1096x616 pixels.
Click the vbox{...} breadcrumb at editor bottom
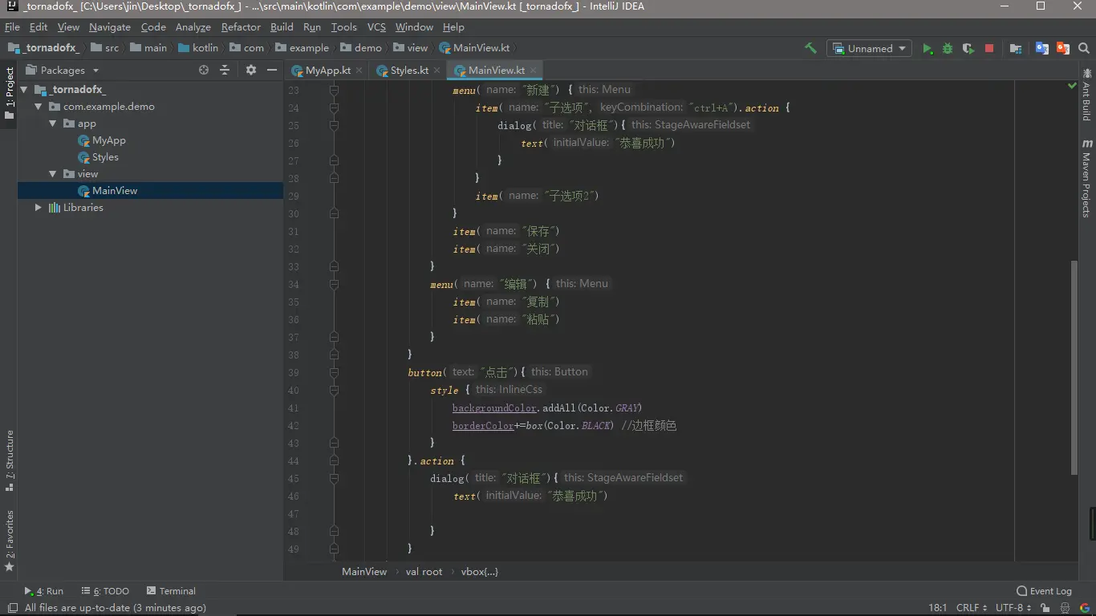click(480, 572)
